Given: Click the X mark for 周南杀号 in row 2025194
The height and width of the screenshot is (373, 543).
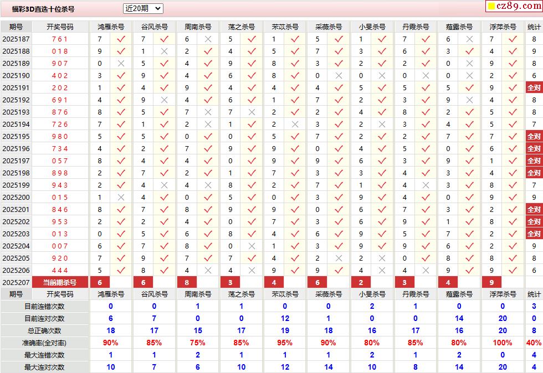Looking at the screenshot, I should point(208,124).
